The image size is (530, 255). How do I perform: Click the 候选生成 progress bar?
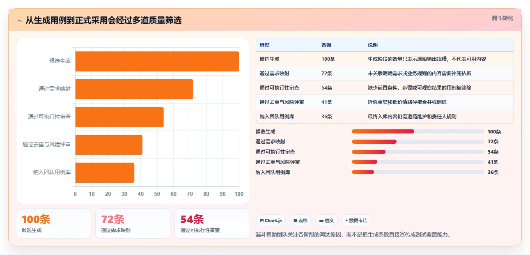click(x=418, y=131)
